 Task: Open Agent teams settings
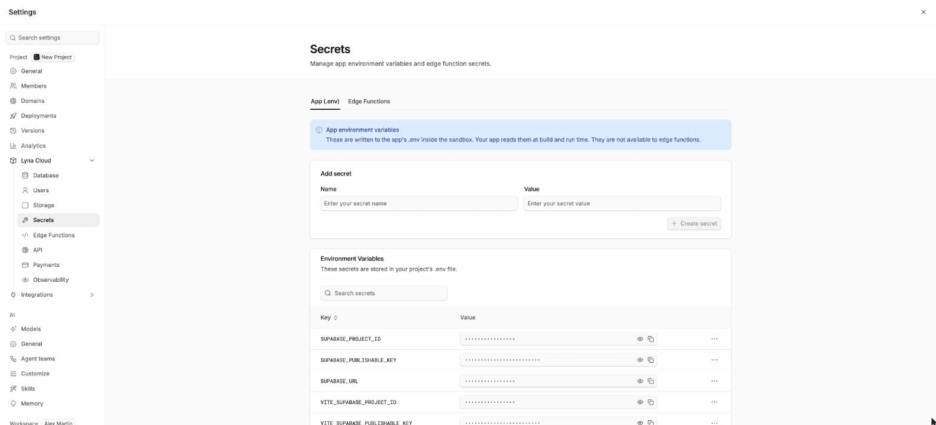53,359
